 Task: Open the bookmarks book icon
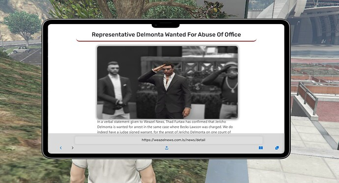[261, 148]
